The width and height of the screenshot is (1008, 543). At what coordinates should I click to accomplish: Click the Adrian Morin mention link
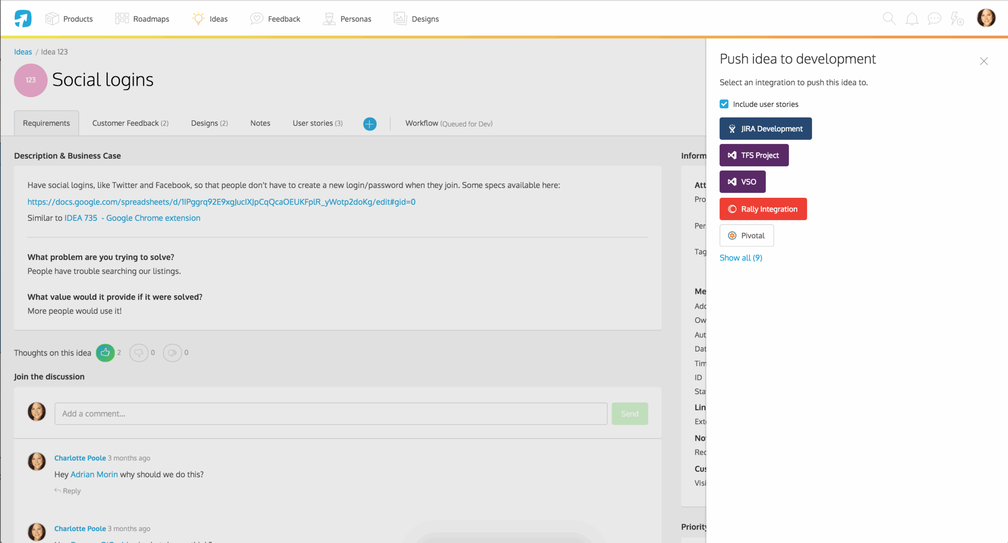(94, 474)
